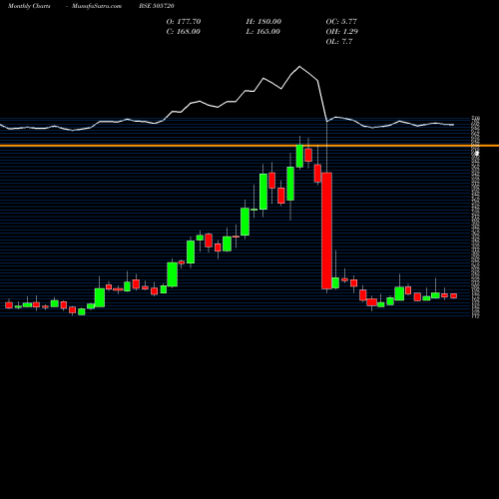This screenshot has width=499, height=499.
Task: Click the 'Monthly Charts' title text
Action: 29,6
